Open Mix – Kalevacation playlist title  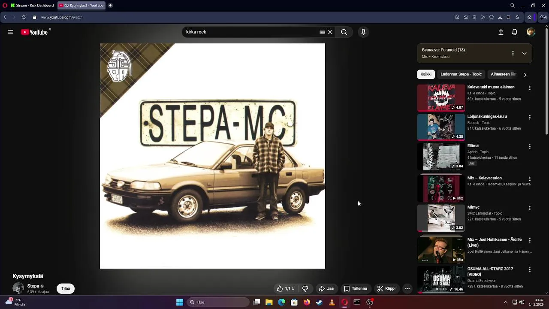point(484,178)
